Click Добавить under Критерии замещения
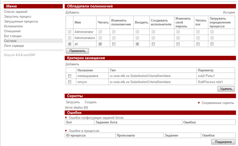Screen dimensions: 238x146 pyautogui.click(x=72, y=64)
